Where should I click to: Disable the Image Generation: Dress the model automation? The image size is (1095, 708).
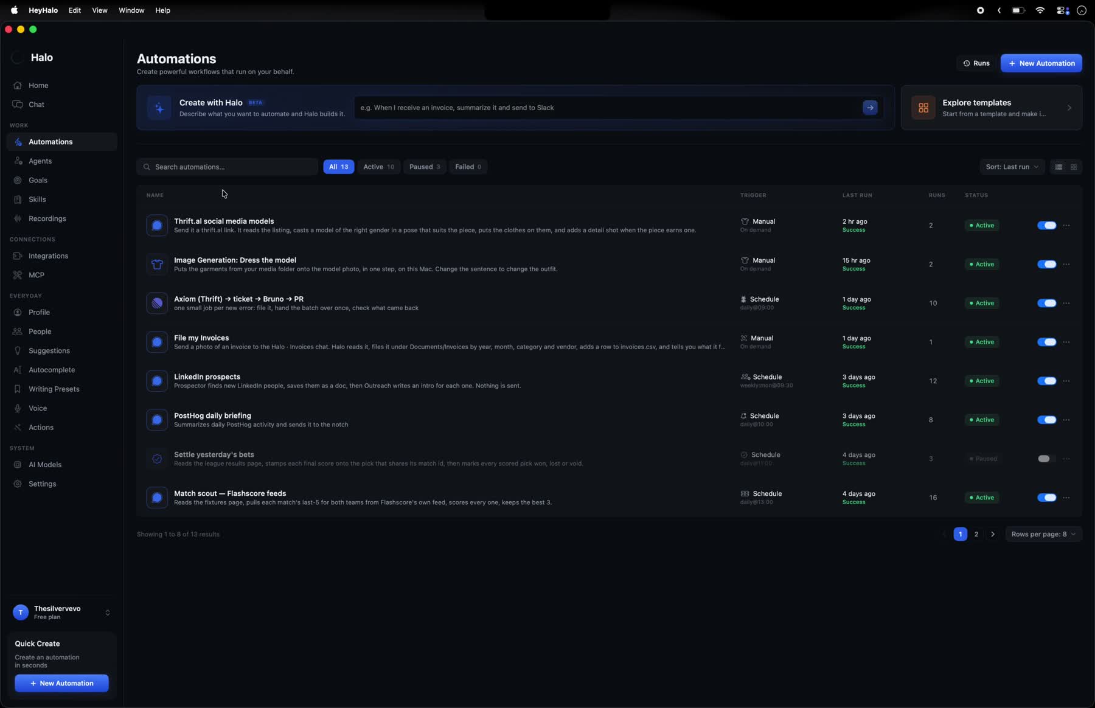pyautogui.click(x=1046, y=265)
